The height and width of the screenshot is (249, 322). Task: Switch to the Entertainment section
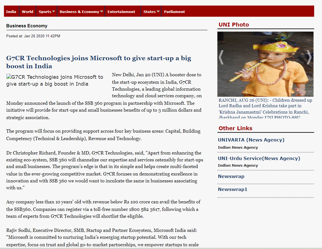(121, 12)
